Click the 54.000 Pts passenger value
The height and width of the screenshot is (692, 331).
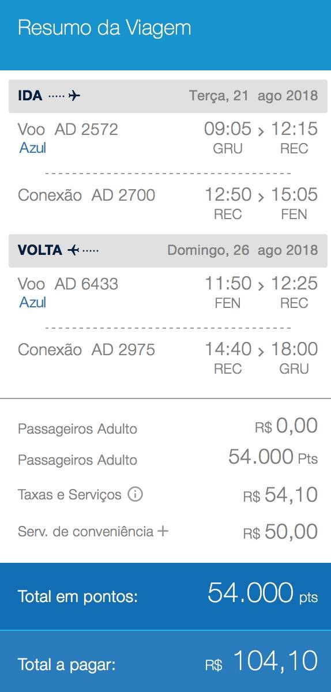pyautogui.click(x=273, y=457)
